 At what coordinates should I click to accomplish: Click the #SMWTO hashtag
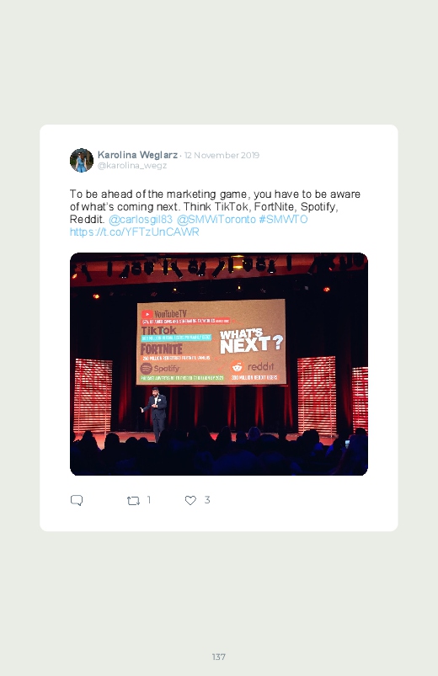(283, 220)
